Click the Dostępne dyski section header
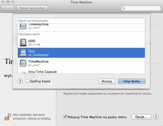This screenshot has height=126, width=163. click(x=29, y=34)
